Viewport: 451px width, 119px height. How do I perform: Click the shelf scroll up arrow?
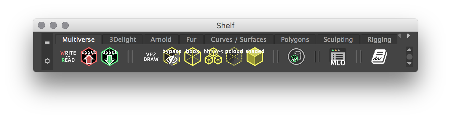(x=409, y=50)
